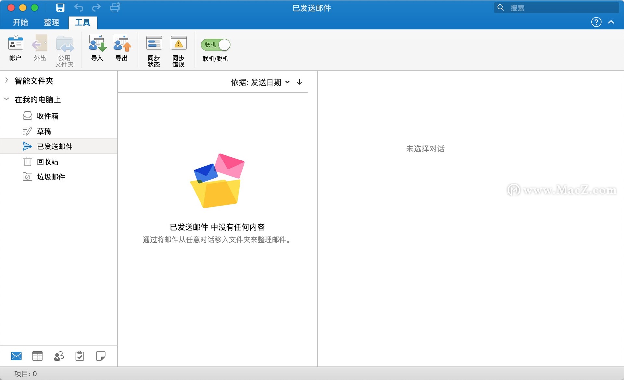Click the yellow minimize window button
Viewport: 624px width, 380px height.
click(x=23, y=7)
